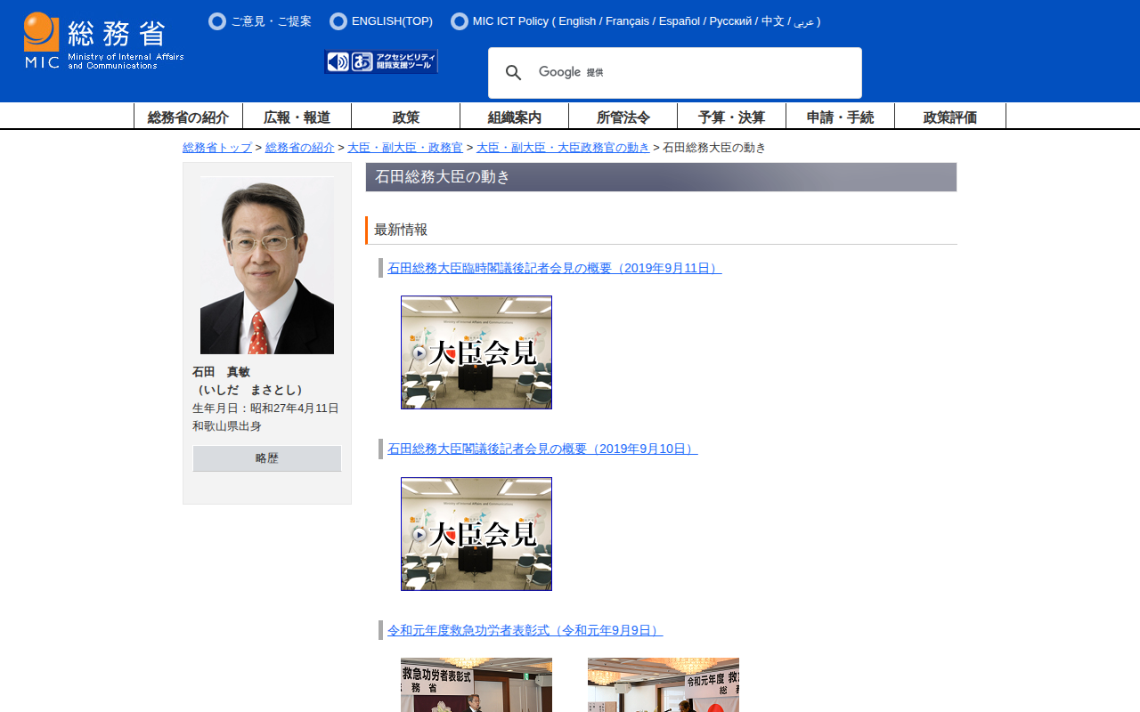The image size is (1140, 712).
Task: Open the 2019年9月11日 press conference summary link
Action: pos(554,268)
